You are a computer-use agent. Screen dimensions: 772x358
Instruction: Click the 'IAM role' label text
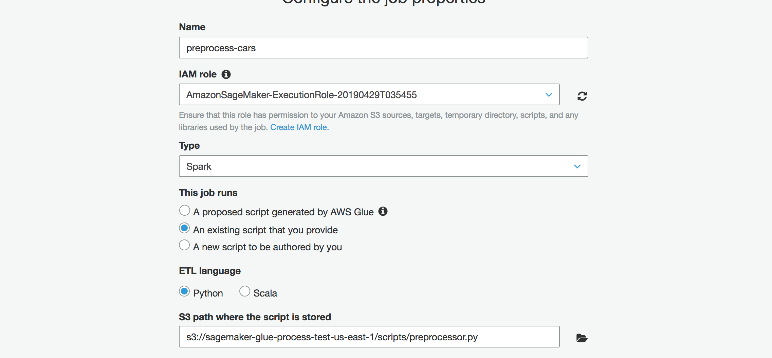coord(198,74)
